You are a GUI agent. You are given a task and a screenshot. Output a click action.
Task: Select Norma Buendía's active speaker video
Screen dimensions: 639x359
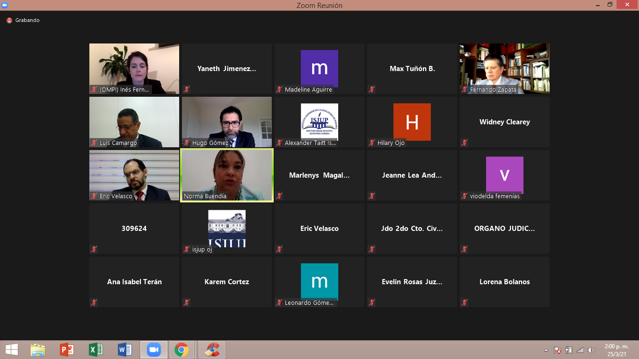227,175
